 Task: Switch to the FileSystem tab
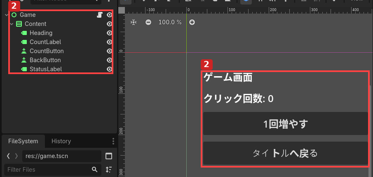[23, 141]
